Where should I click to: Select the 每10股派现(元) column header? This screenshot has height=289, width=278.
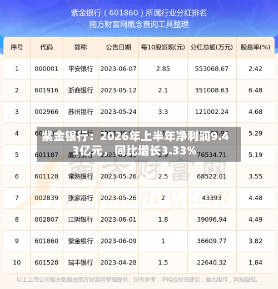(163, 47)
